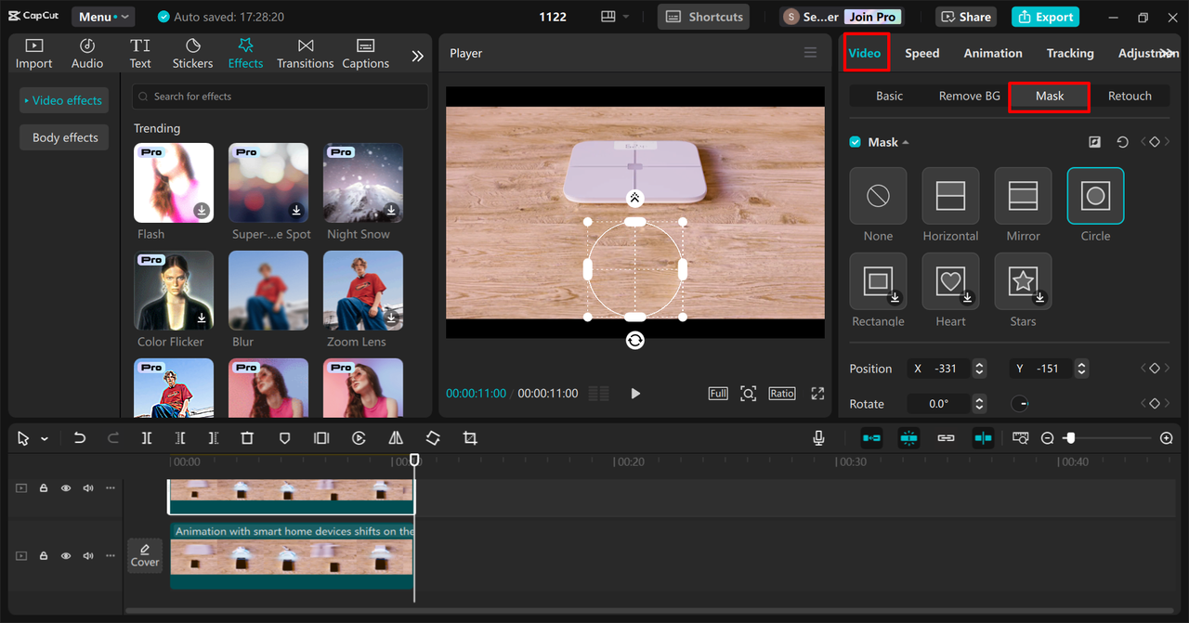Select Body effects category
1189x623 pixels.
click(64, 137)
